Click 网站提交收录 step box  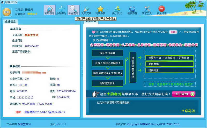click(x=107, y=83)
